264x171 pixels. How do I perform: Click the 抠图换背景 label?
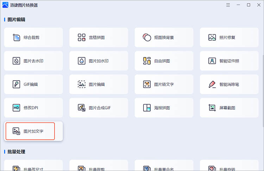[164, 38]
